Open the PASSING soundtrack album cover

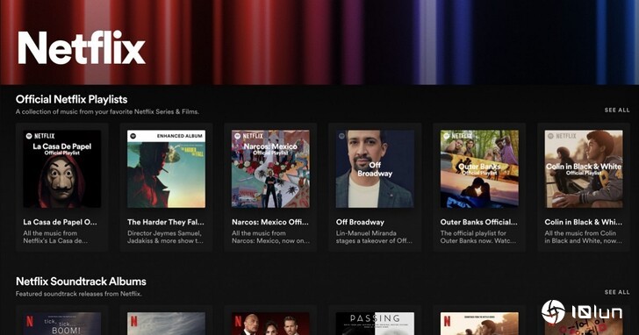375,324
